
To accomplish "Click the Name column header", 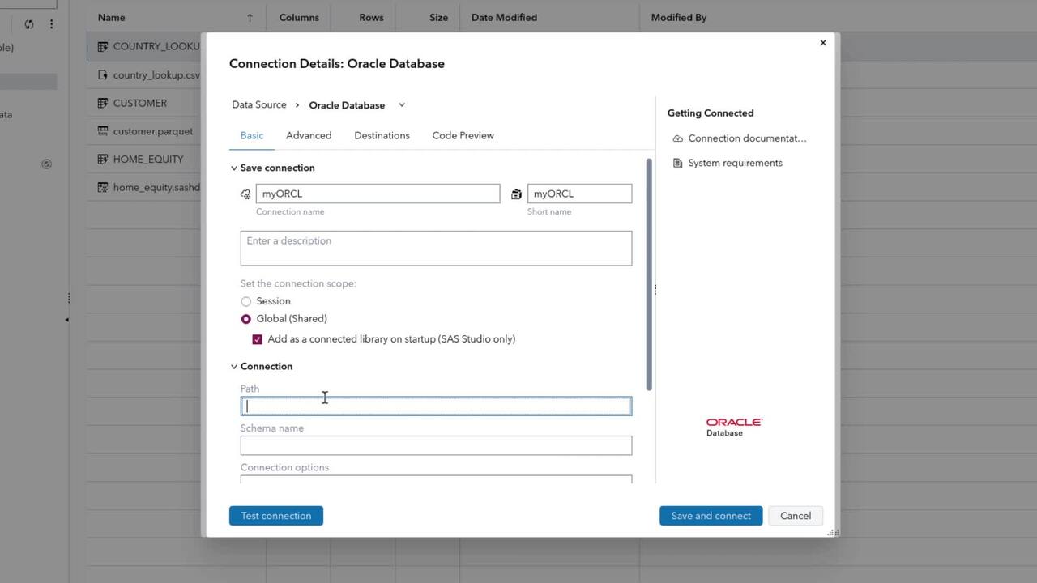I will point(112,18).
